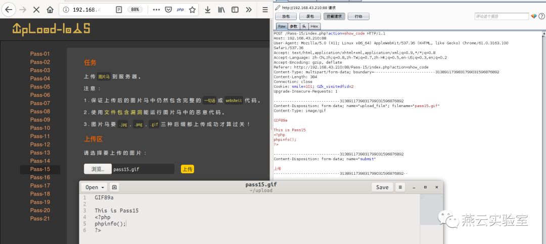Image resolution: width=546 pixels, height=244 pixels.
Task: Go to Pass-14 level
Action: [x=40, y=161]
